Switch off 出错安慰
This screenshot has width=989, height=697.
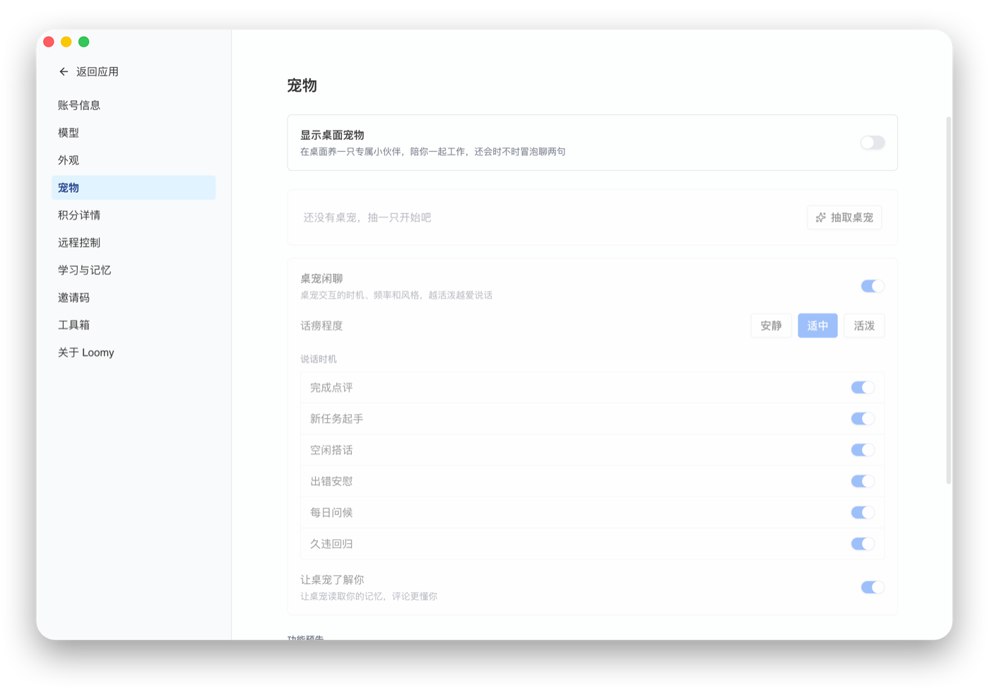tap(863, 482)
